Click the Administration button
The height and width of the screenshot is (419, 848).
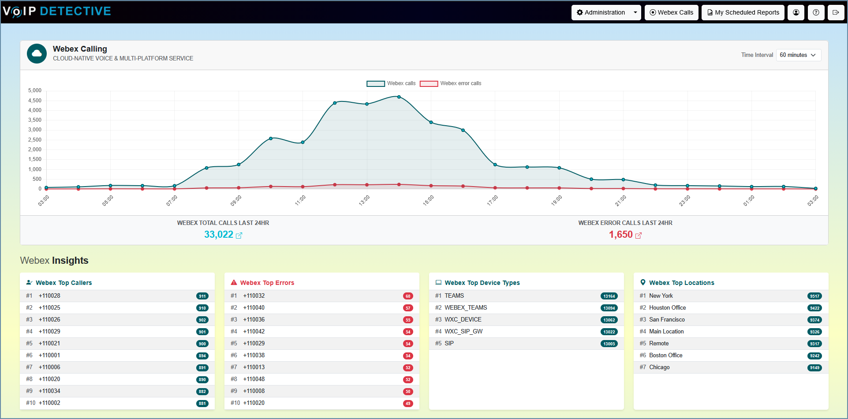click(601, 12)
